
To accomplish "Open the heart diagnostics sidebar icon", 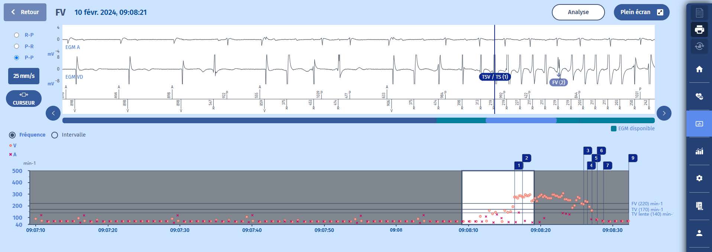I will tap(699, 96).
